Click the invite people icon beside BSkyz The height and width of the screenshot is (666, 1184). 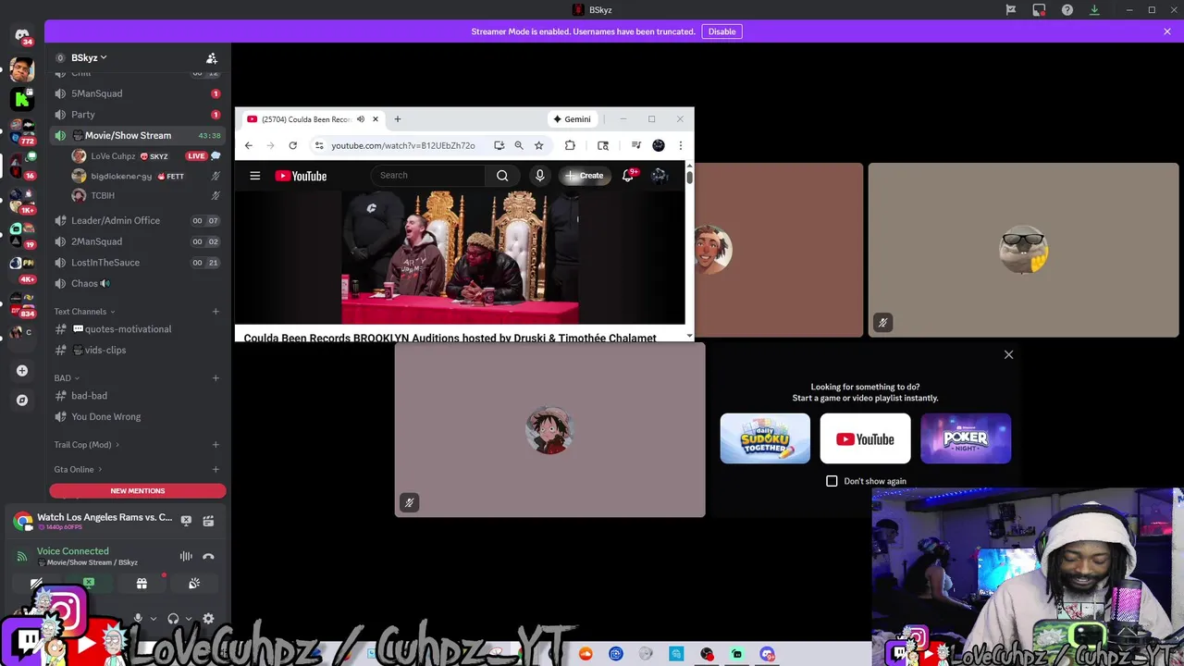click(212, 57)
